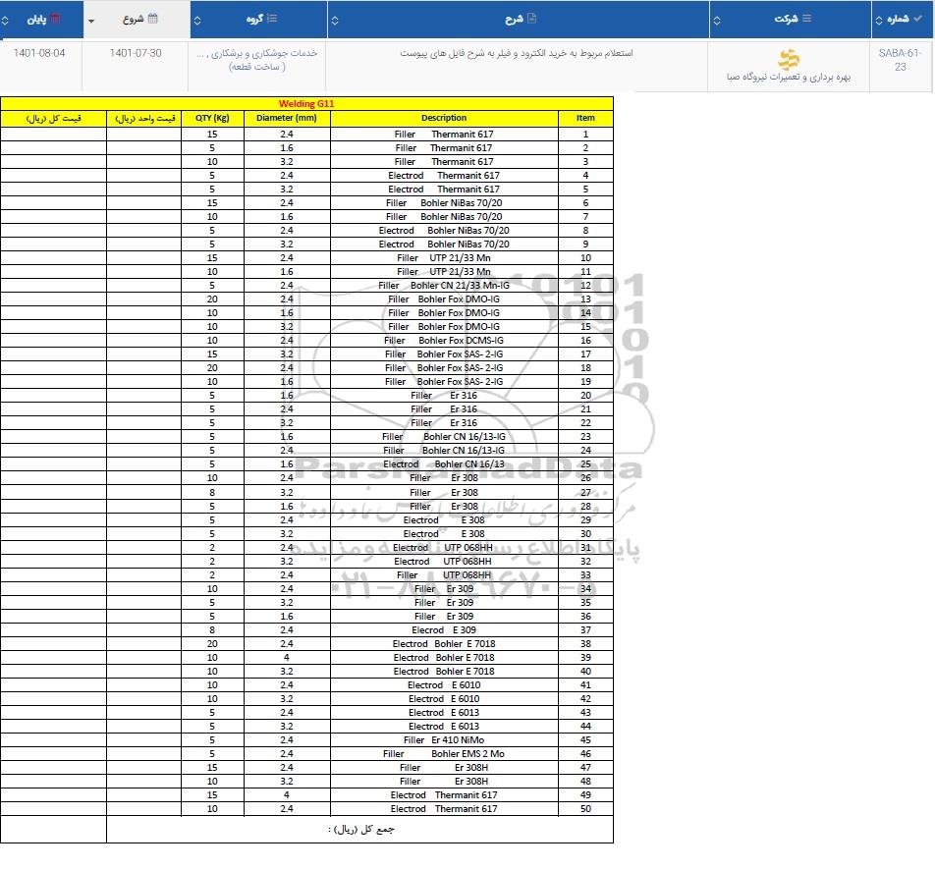This screenshot has width=935, height=870.
Task: Click the QTY (Kg) column header
Action: (x=212, y=118)
